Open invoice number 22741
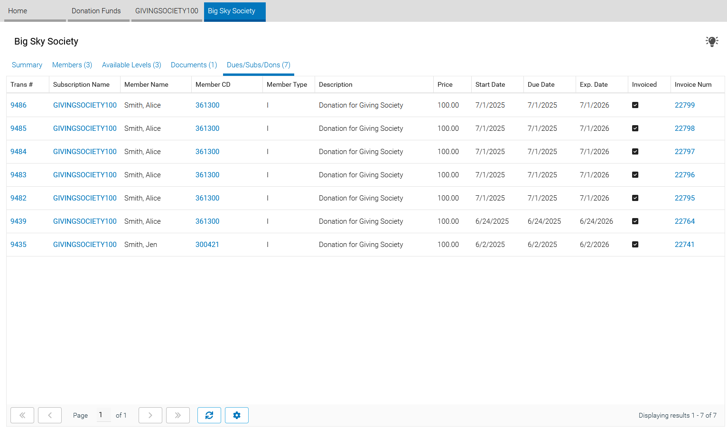This screenshot has width=727, height=429. click(685, 245)
